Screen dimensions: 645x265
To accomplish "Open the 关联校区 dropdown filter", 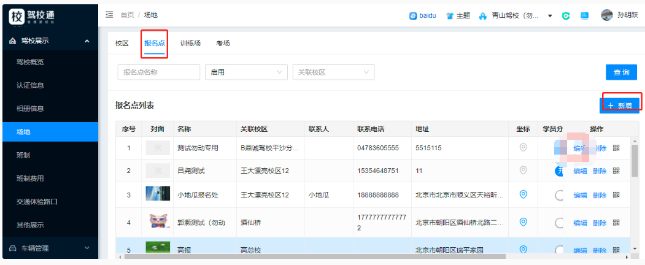I will point(333,72).
